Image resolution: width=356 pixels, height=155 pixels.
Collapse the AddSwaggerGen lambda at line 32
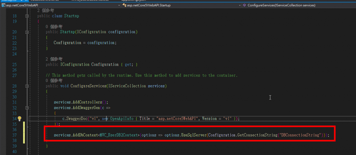27,108
